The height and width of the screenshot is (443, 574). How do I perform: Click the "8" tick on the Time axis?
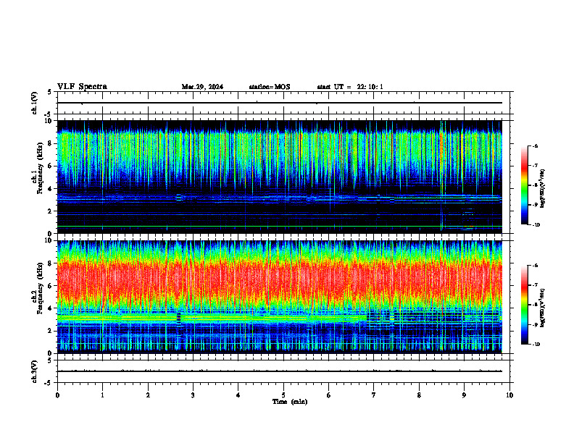[419, 395]
